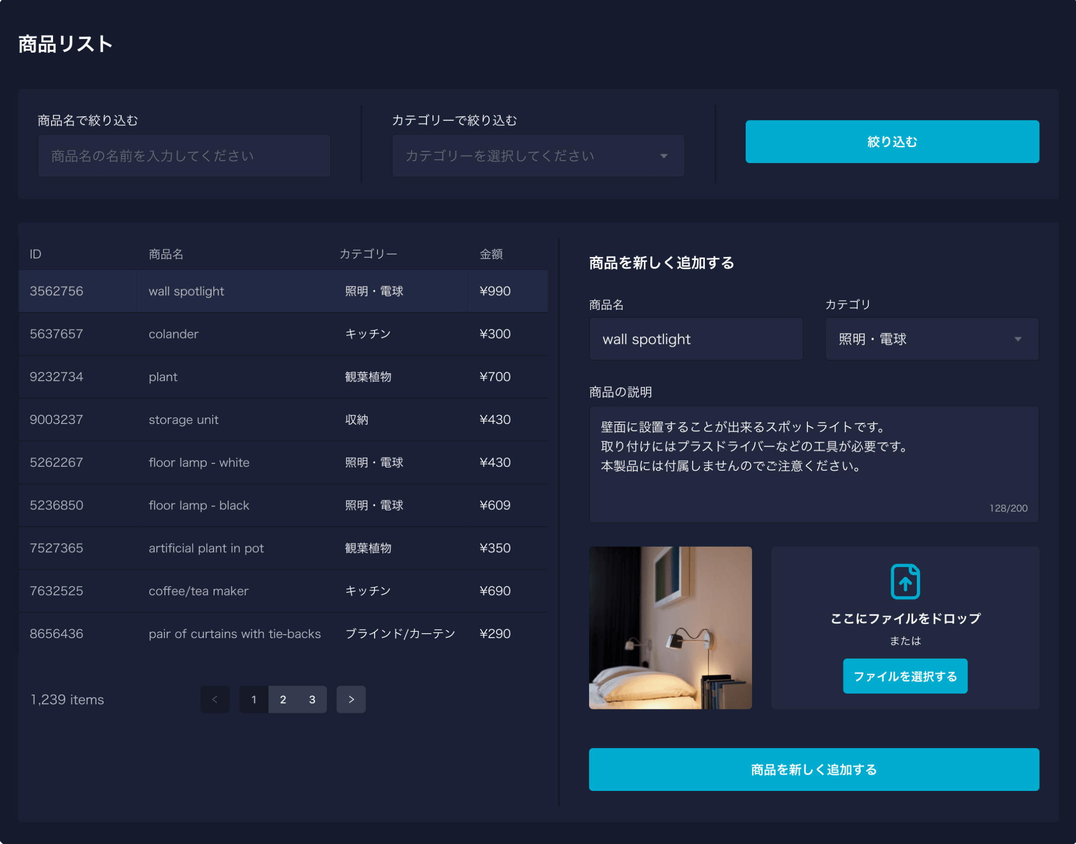The image size is (1076, 844).
Task: Select page 1 in pagination
Action: pos(253,699)
